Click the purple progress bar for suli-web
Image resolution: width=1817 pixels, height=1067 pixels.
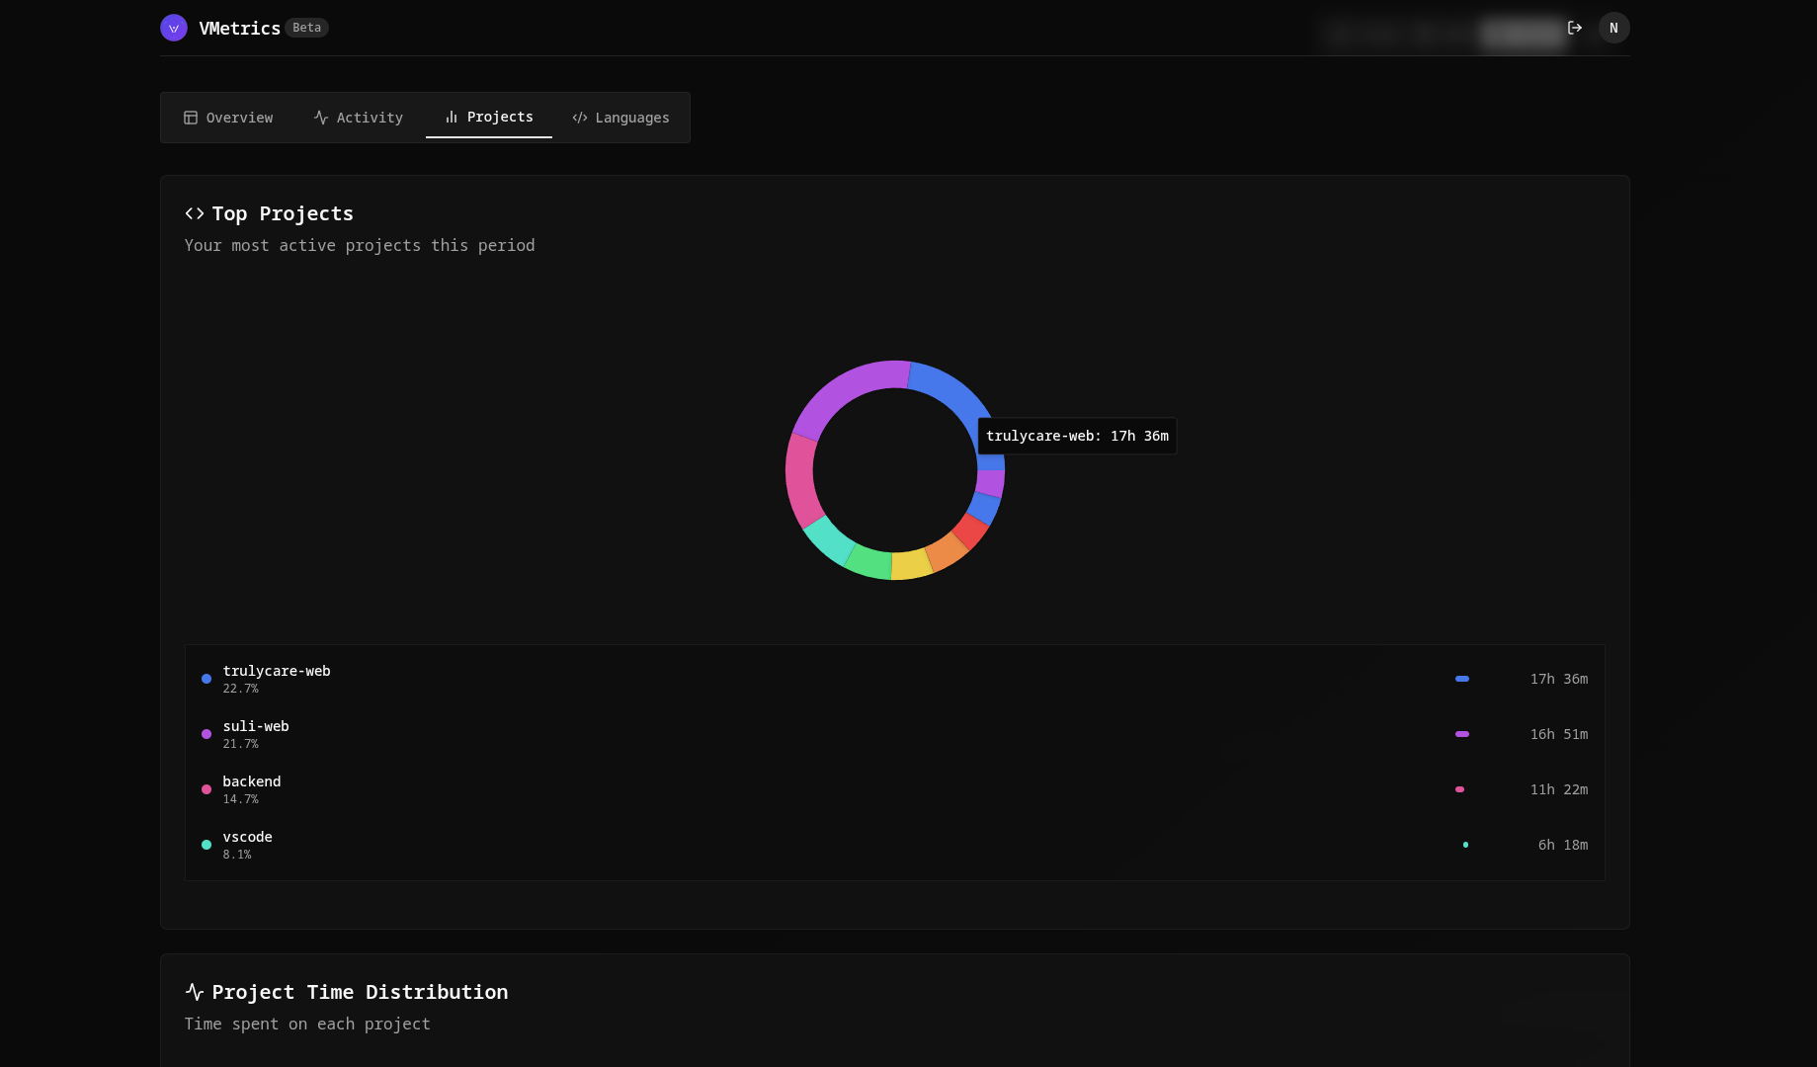(x=1462, y=734)
